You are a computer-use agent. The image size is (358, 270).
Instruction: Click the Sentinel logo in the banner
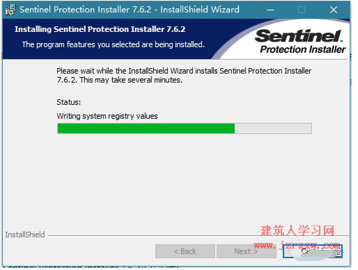[x=299, y=36]
